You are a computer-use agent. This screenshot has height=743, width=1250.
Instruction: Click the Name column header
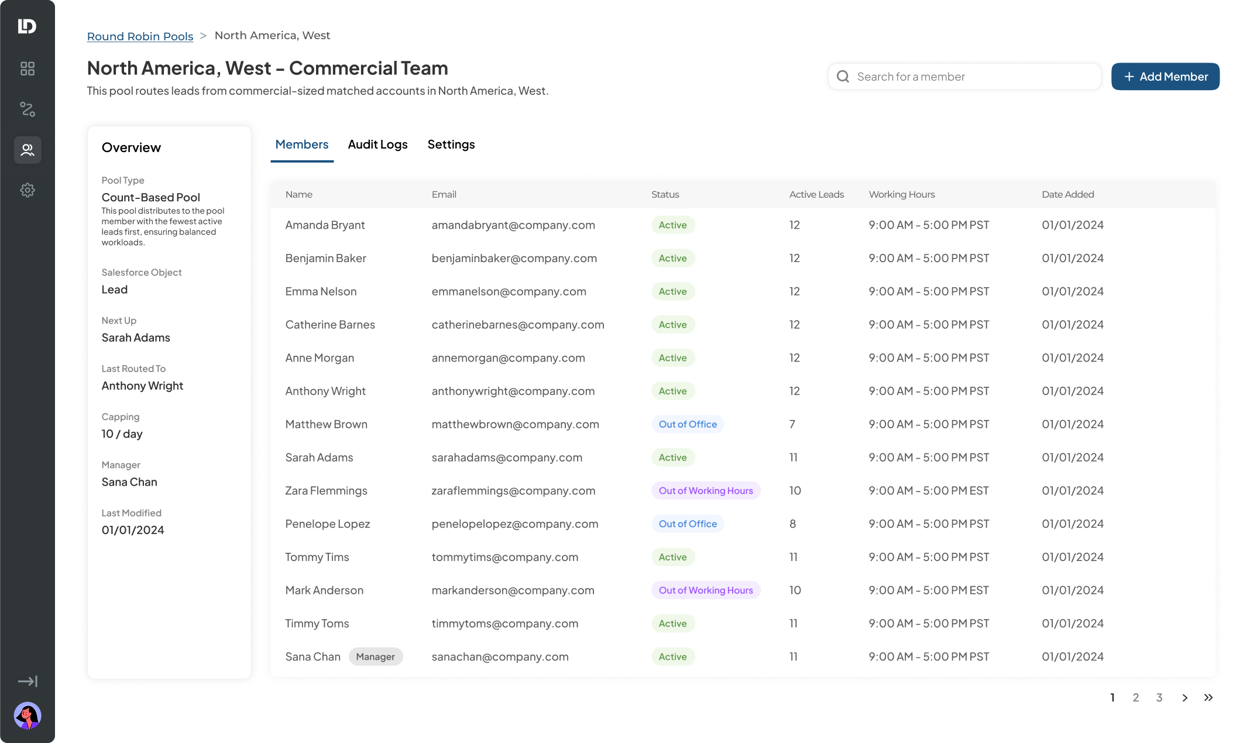tap(298, 194)
